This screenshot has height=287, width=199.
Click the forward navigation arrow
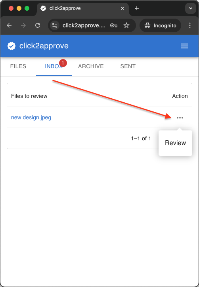[x=23, y=25]
